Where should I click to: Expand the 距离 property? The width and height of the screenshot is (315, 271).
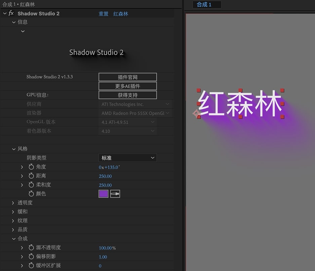click(x=22, y=176)
